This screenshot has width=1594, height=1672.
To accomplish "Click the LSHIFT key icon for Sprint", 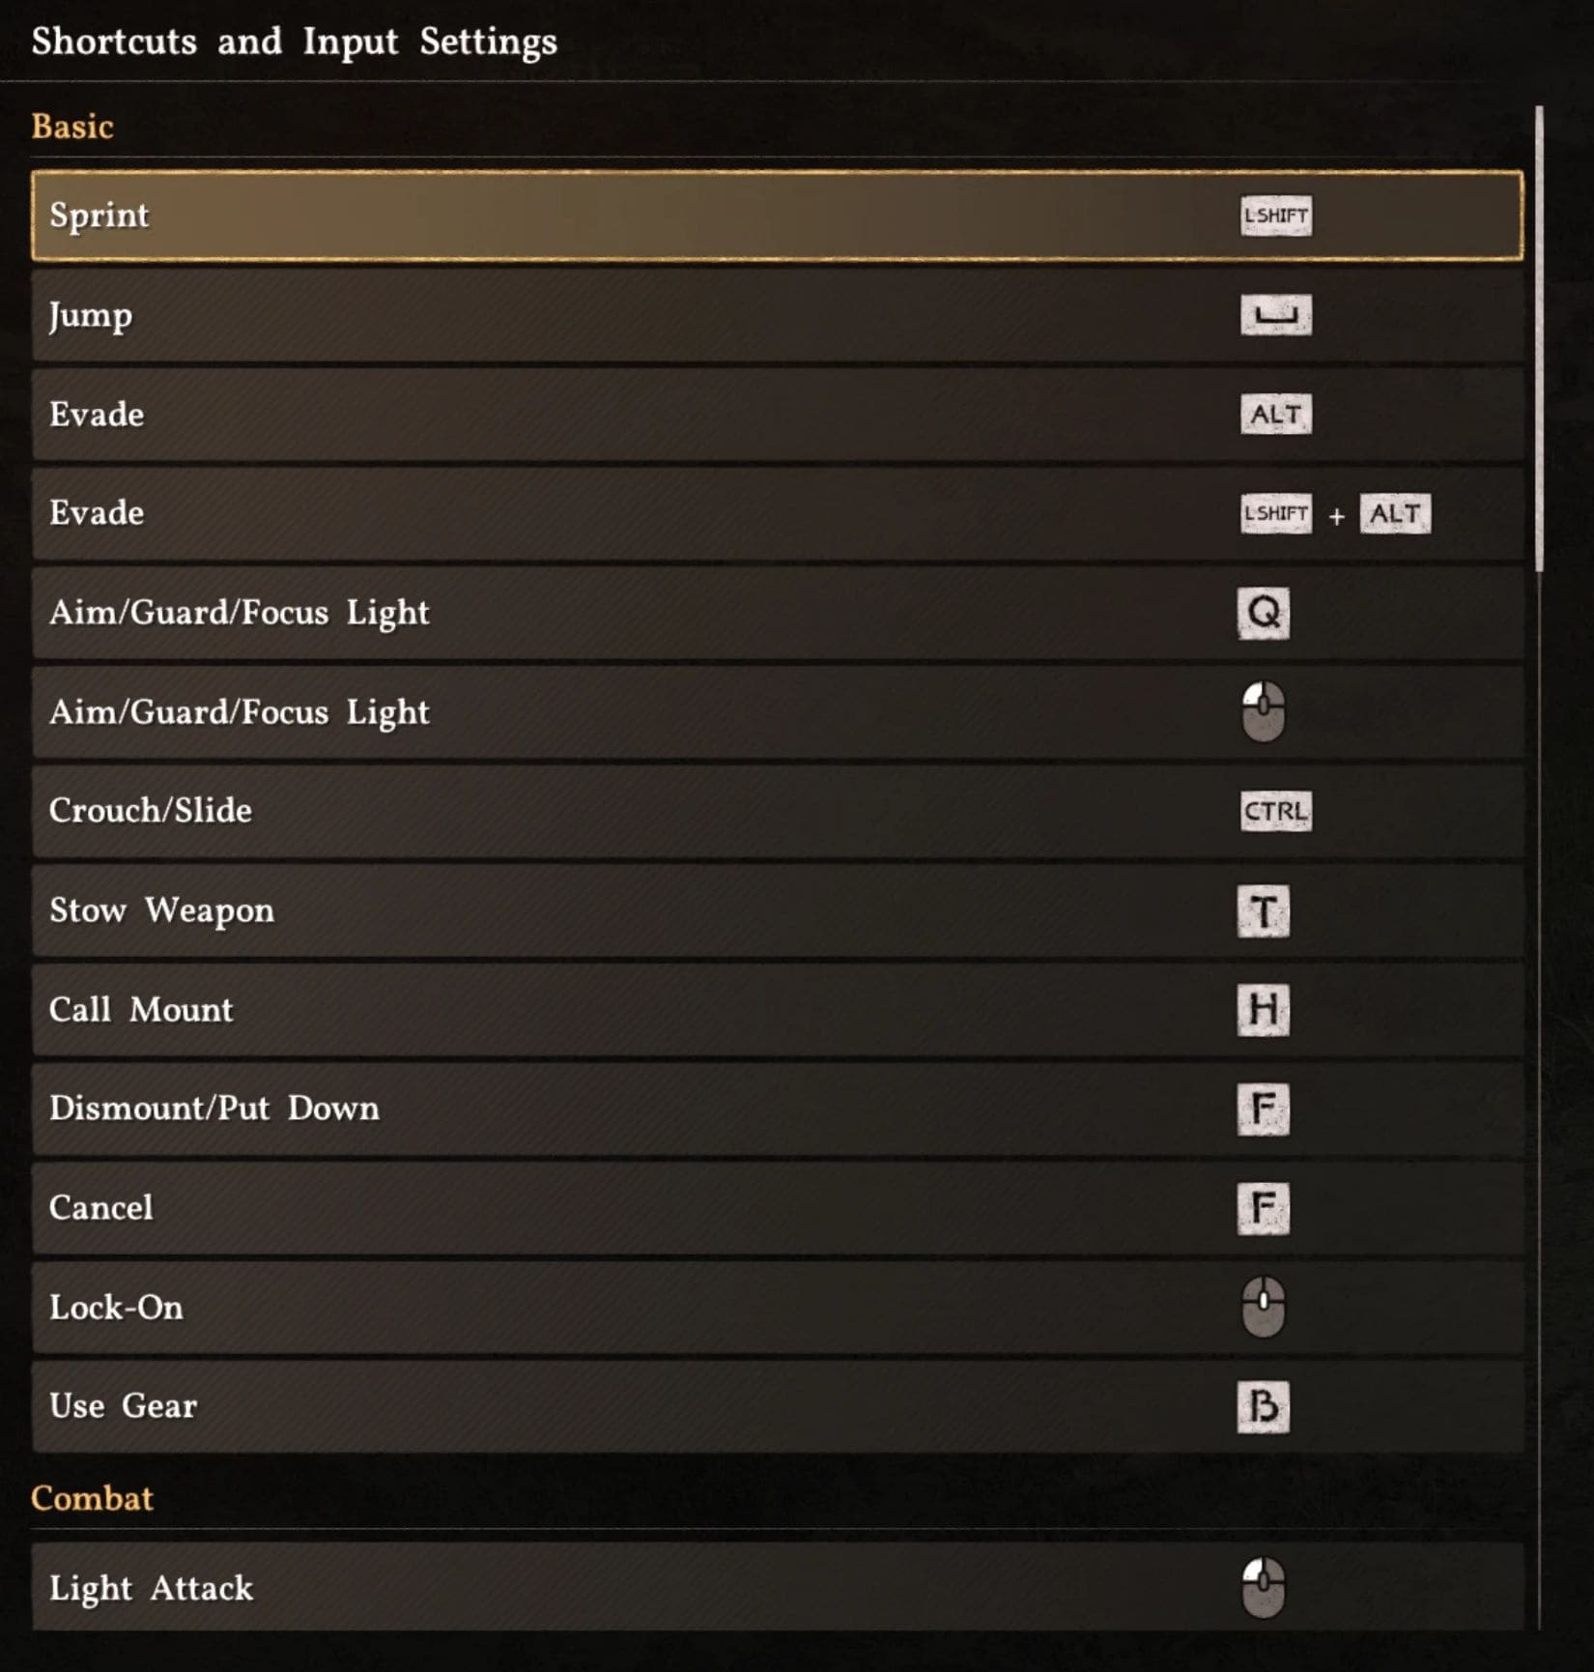I will (x=1275, y=216).
